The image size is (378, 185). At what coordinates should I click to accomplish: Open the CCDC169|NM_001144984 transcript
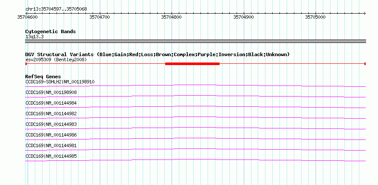[51, 103]
